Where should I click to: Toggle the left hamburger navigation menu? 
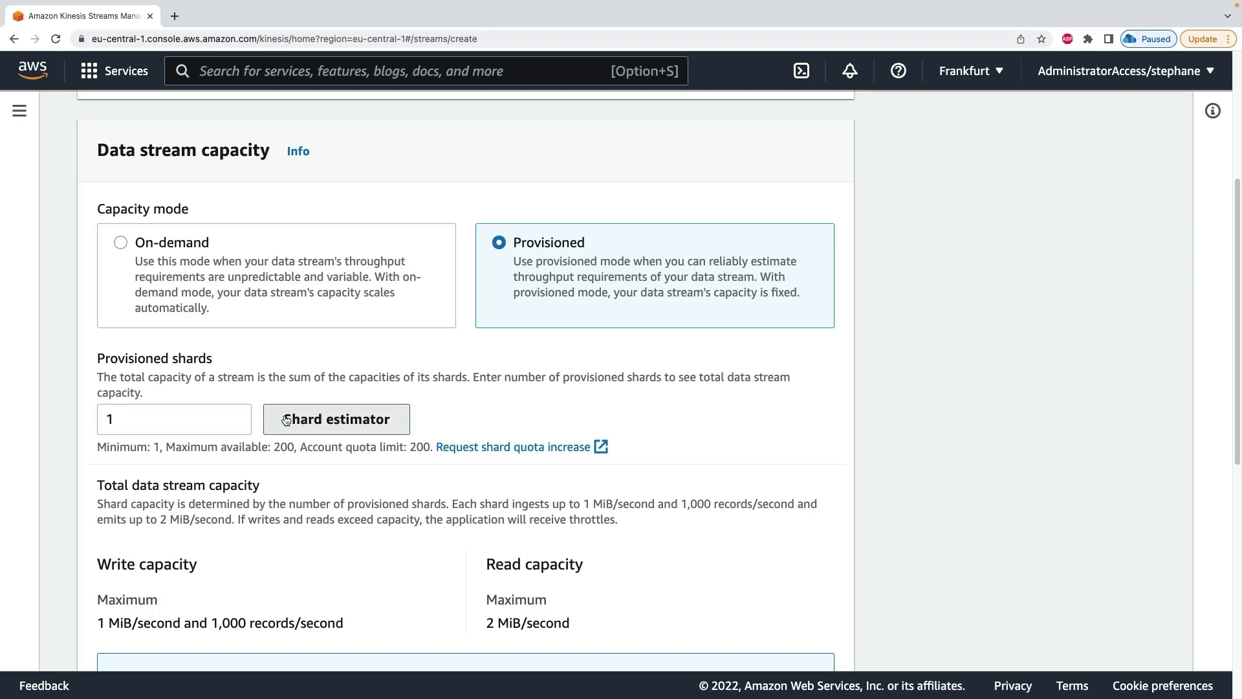(19, 111)
